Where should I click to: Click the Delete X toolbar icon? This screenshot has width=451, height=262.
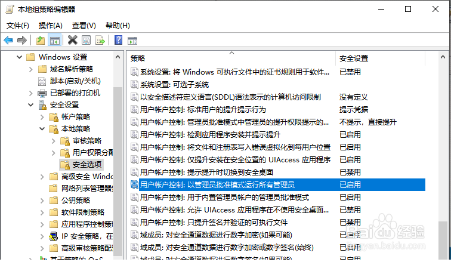[x=73, y=40]
